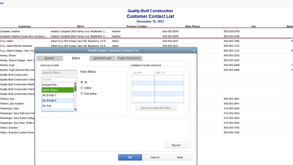Click the FILTER column header in current choices
Viewport: 293px width, 165px height.
pos(138,73)
